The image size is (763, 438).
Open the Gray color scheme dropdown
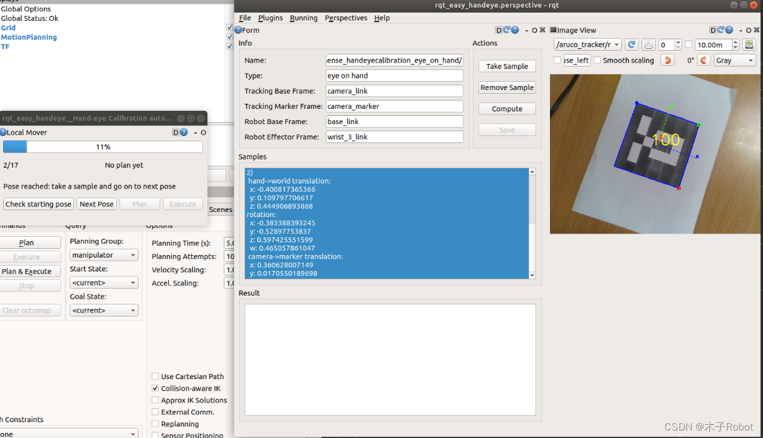click(x=735, y=60)
